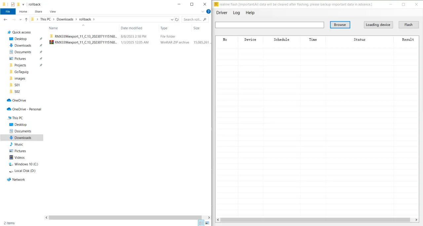Open OneDrive in navigation pane

tap(19, 100)
